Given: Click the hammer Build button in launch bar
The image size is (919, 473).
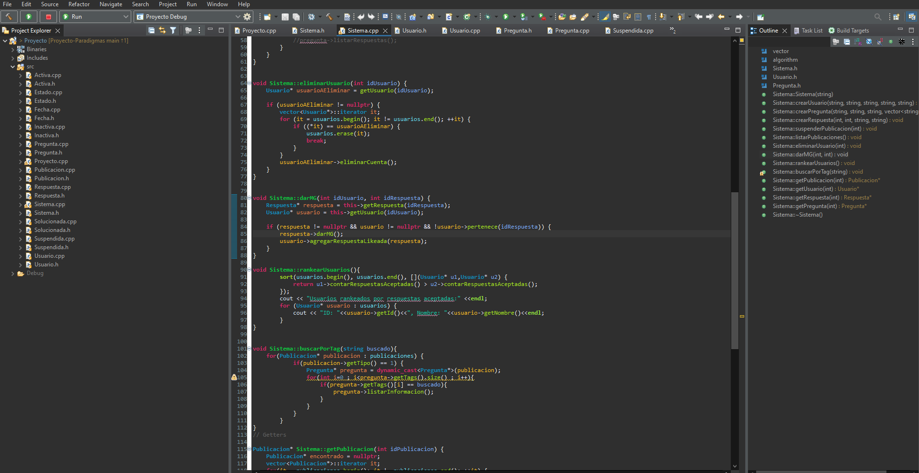Looking at the screenshot, I should [9, 17].
